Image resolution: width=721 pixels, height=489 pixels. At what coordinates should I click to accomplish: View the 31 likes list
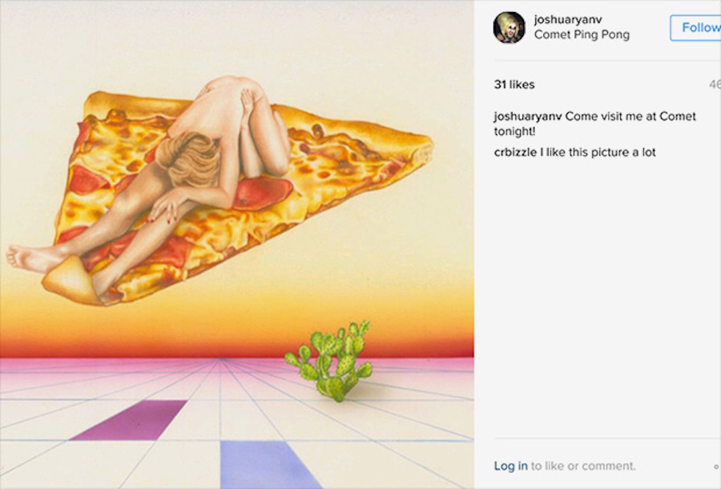pyautogui.click(x=514, y=85)
